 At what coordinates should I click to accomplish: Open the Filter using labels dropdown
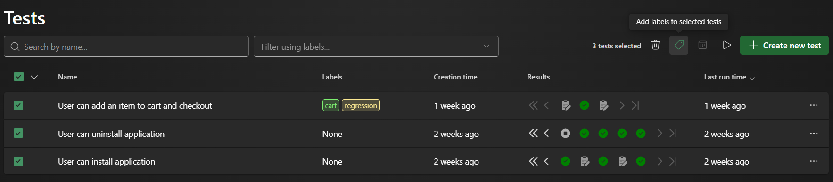click(x=376, y=47)
